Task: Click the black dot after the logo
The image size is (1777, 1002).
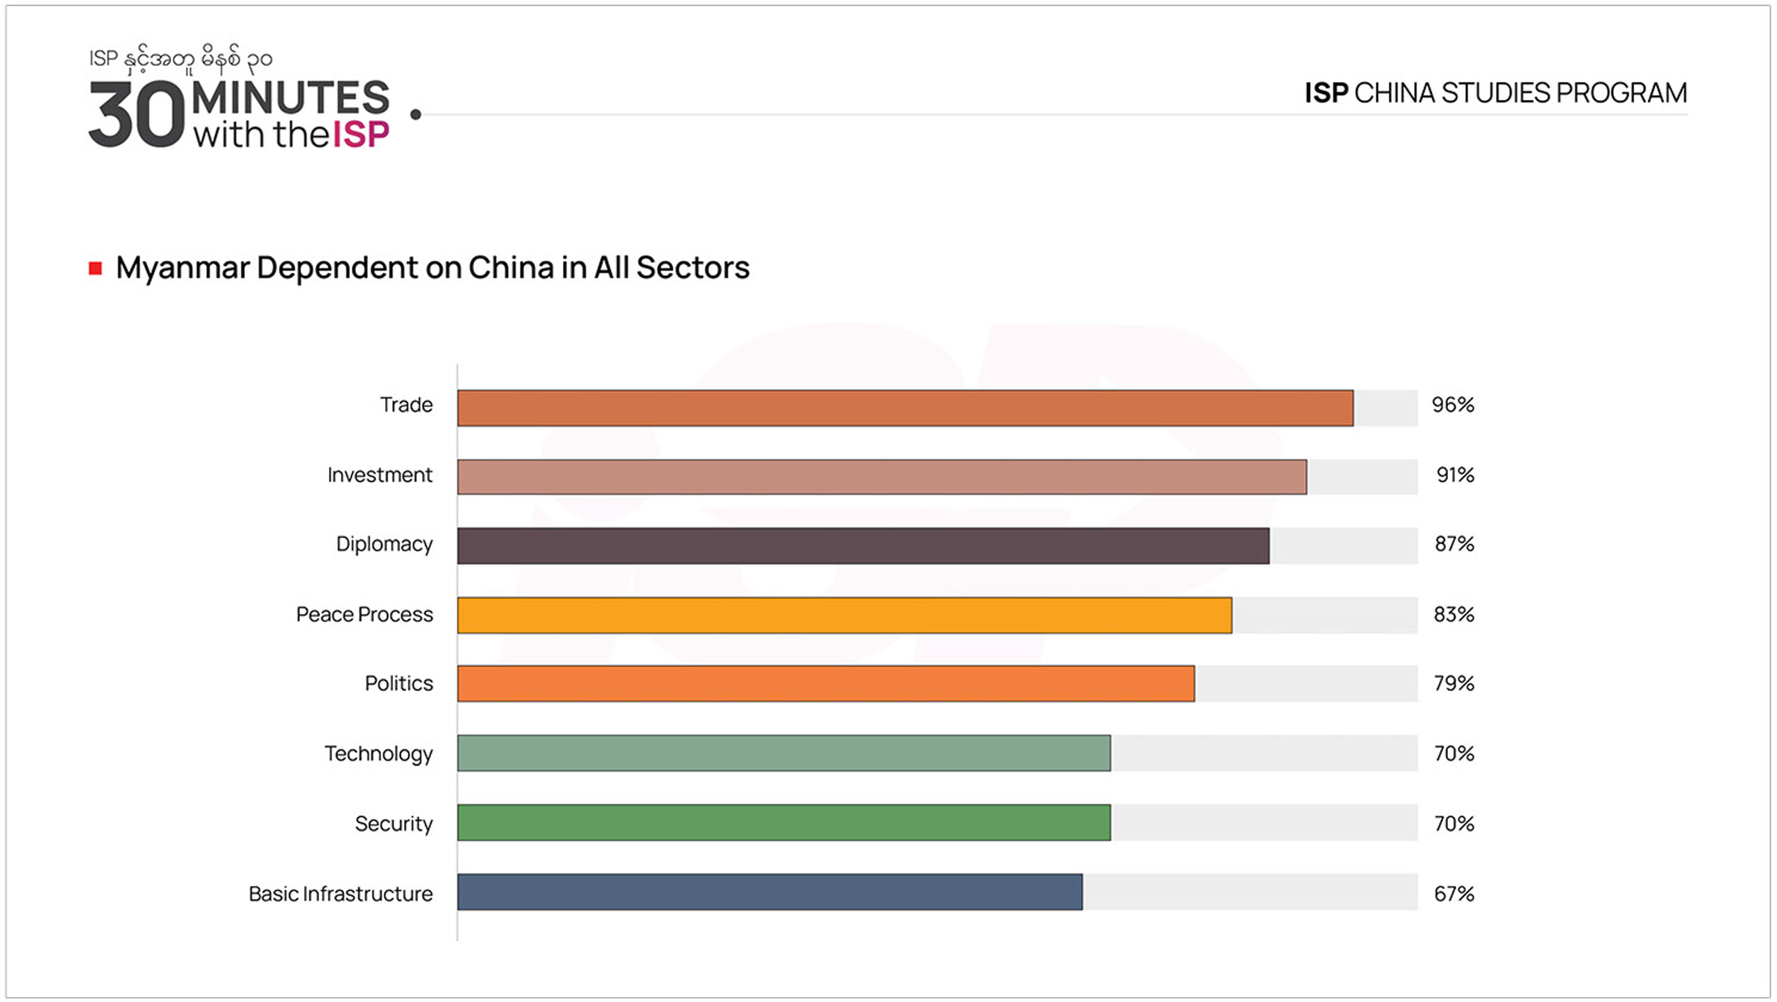Action: (x=416, y=114)
